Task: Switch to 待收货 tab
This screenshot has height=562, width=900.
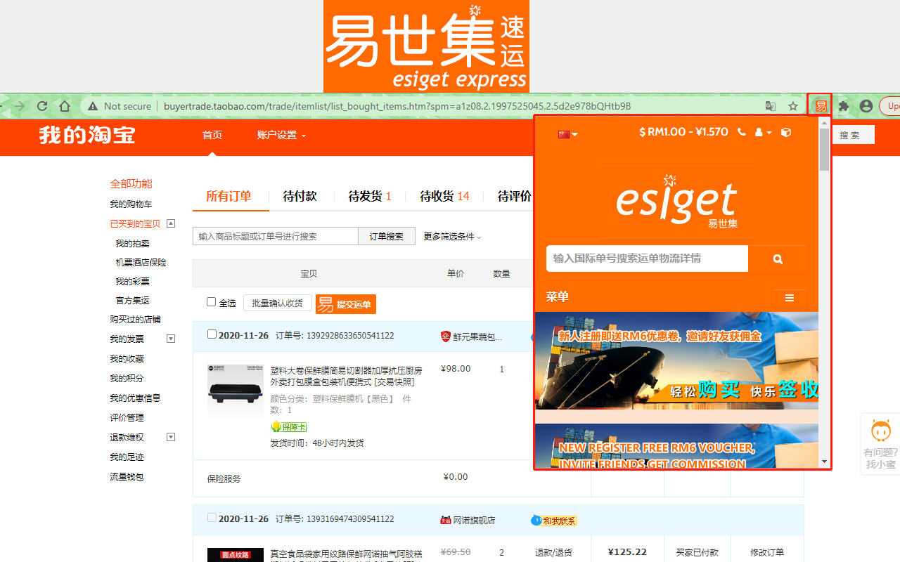Action: click(444, 197)
